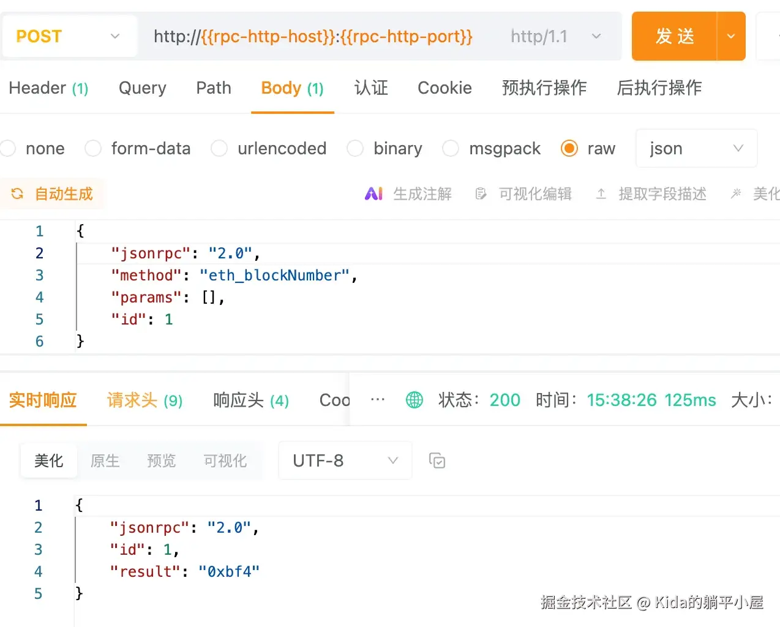This screenshot has height=627, width=780.
Task: Switch response view to 原生 raw
Action: (105, 460)
